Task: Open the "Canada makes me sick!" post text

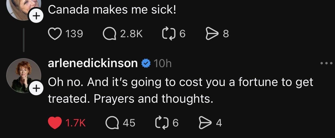Action: click(x=112, y=10)
